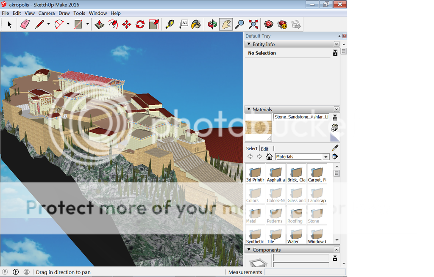Open 3D Warehouse from toolbar
This screenshot has height=277, width=434.
pos(268,25)
